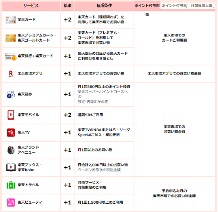Click the green 楽天トラベル suitcase icon
The height and width of the screenshot is (212, 218).
[x=11, y=185]
